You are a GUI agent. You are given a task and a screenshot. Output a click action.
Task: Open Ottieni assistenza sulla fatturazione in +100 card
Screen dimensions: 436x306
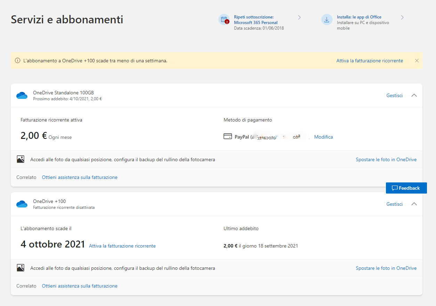pyautogui.click(x=80, y=286)
